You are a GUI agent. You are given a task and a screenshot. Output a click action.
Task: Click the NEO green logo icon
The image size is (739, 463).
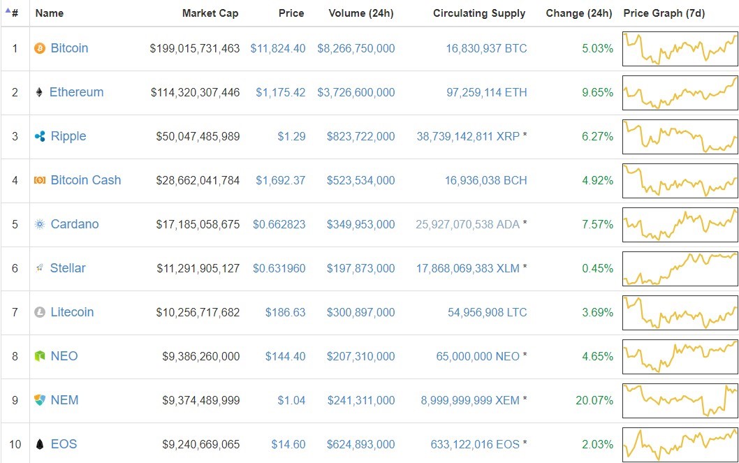tap(40, 356)
